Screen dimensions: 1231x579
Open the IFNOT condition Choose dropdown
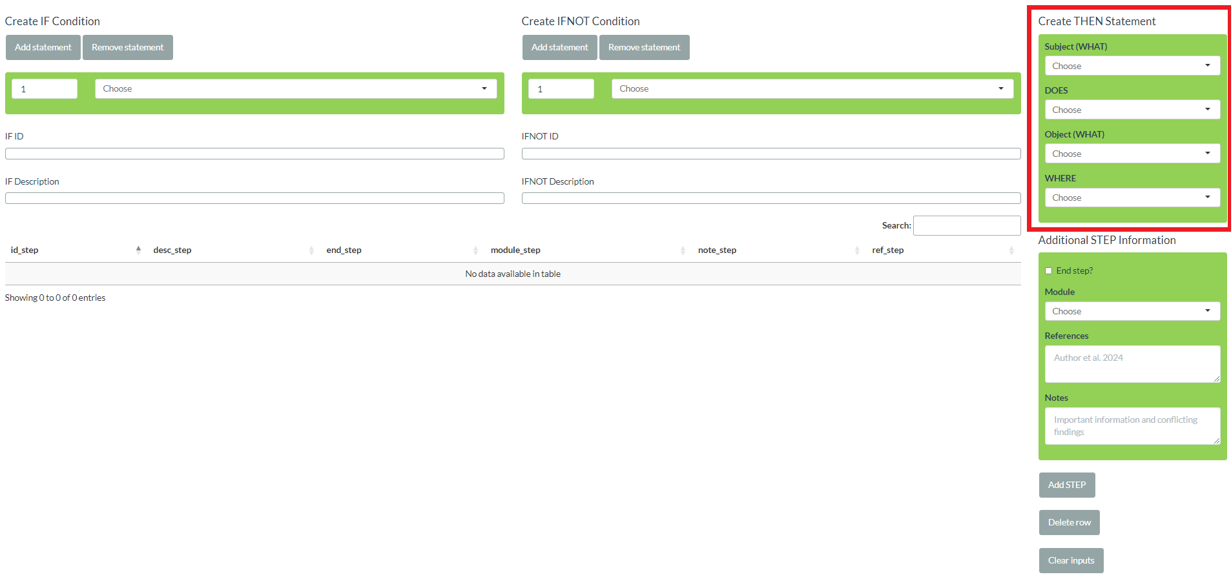pos(812,89)
